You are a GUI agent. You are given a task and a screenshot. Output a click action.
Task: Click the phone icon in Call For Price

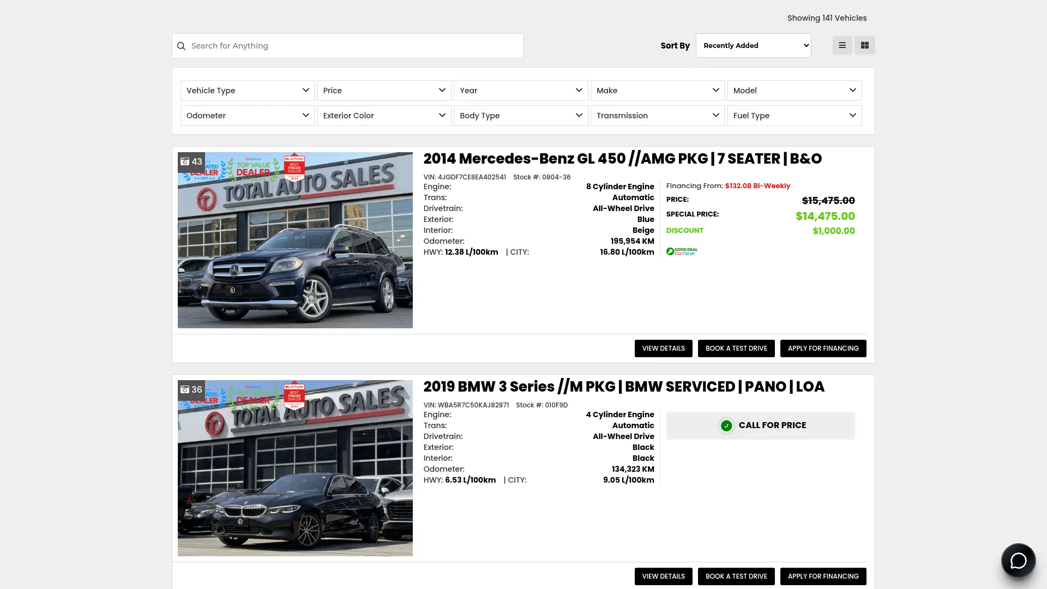[726, 425]
